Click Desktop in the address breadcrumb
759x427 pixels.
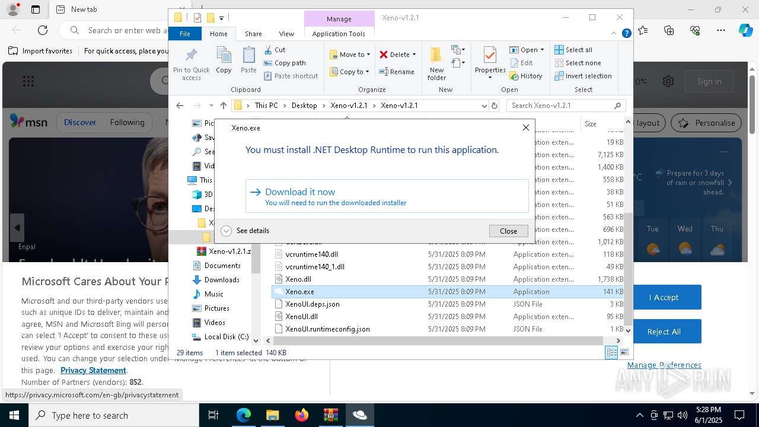point(304,106)
